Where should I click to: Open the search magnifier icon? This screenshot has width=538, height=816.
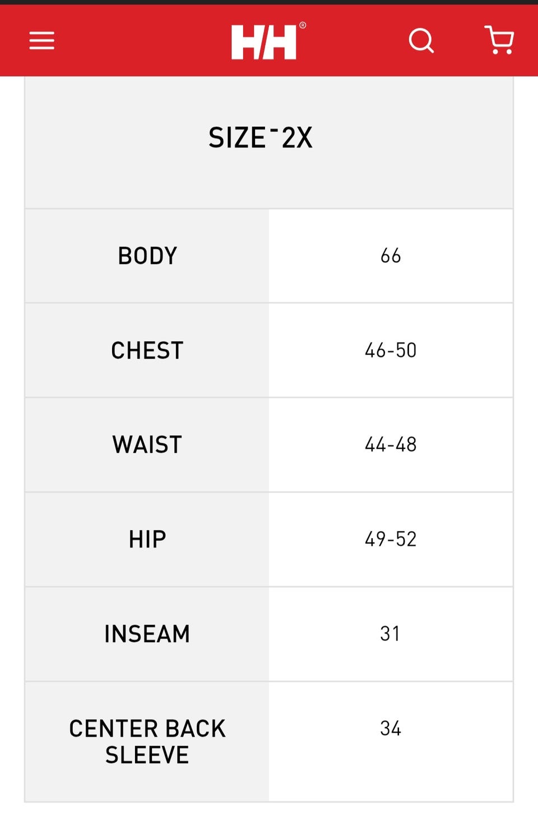pyautogui.click(x=421, y=40)
